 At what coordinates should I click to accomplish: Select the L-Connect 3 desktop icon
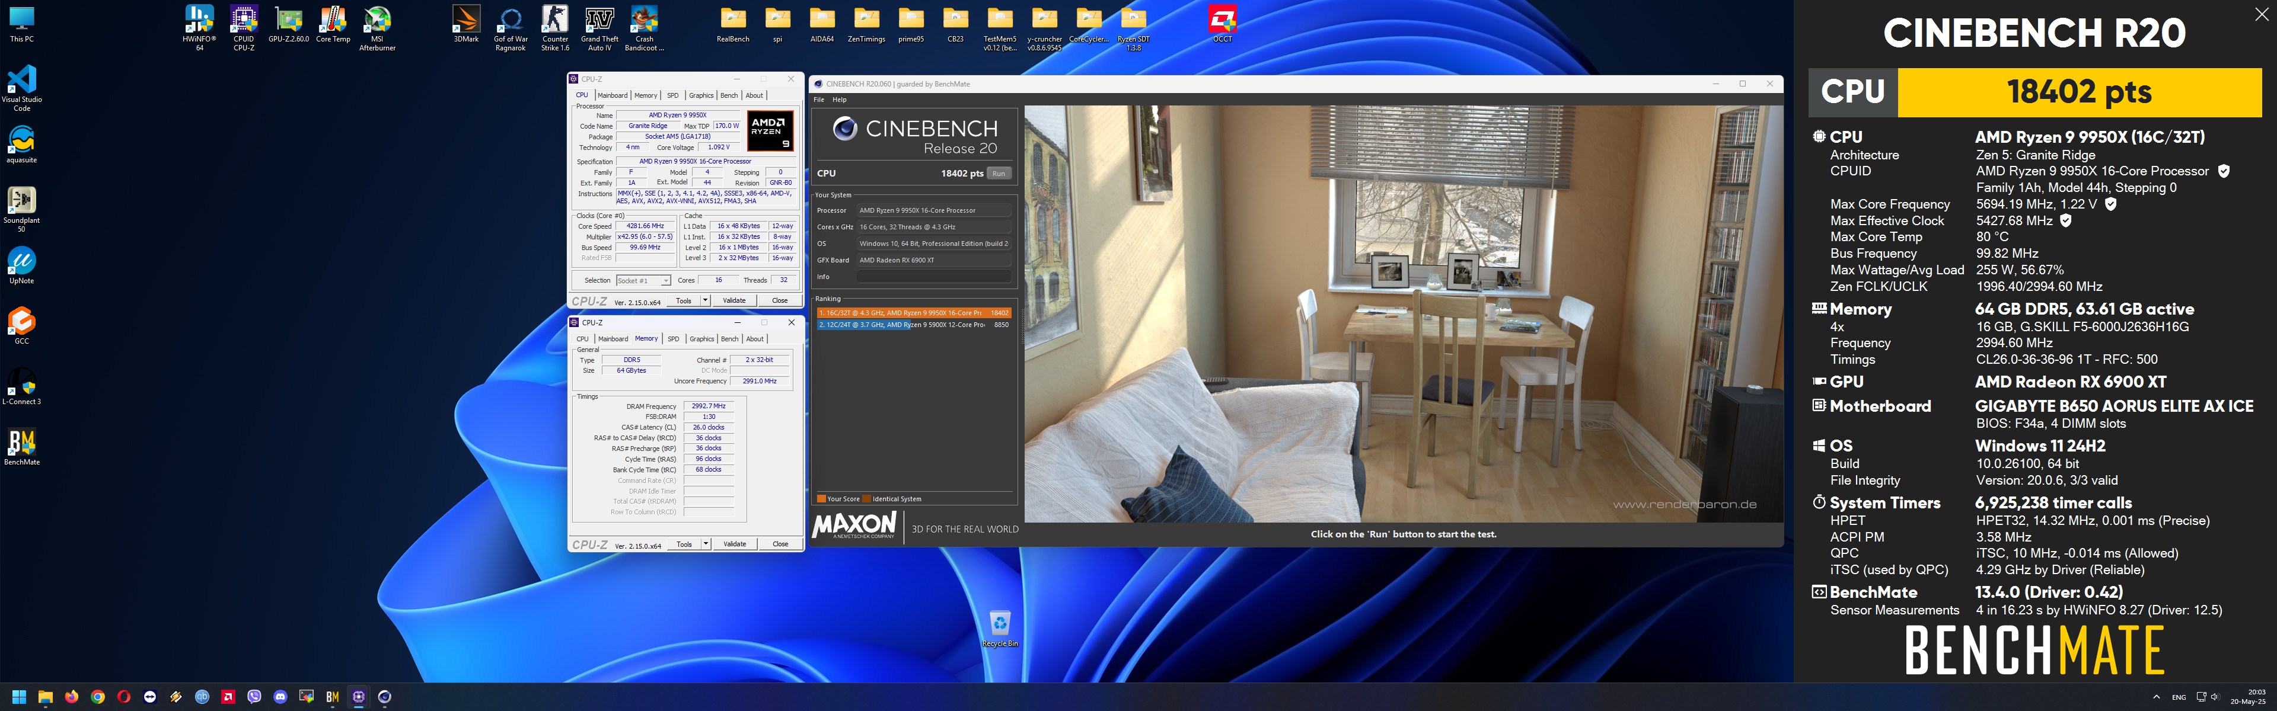(22, 387)
